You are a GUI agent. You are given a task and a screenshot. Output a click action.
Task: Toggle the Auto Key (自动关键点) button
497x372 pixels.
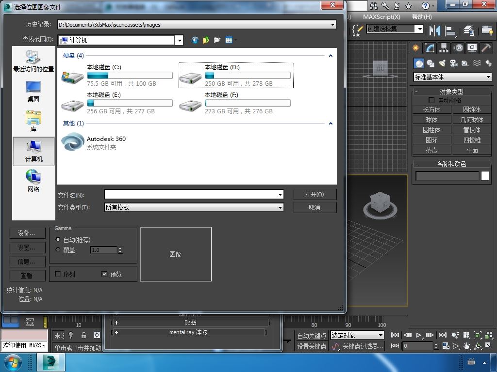point(311,335)
